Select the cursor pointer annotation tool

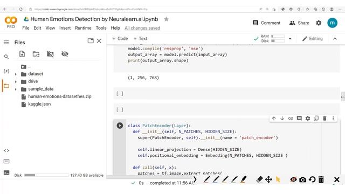[278, 179]
